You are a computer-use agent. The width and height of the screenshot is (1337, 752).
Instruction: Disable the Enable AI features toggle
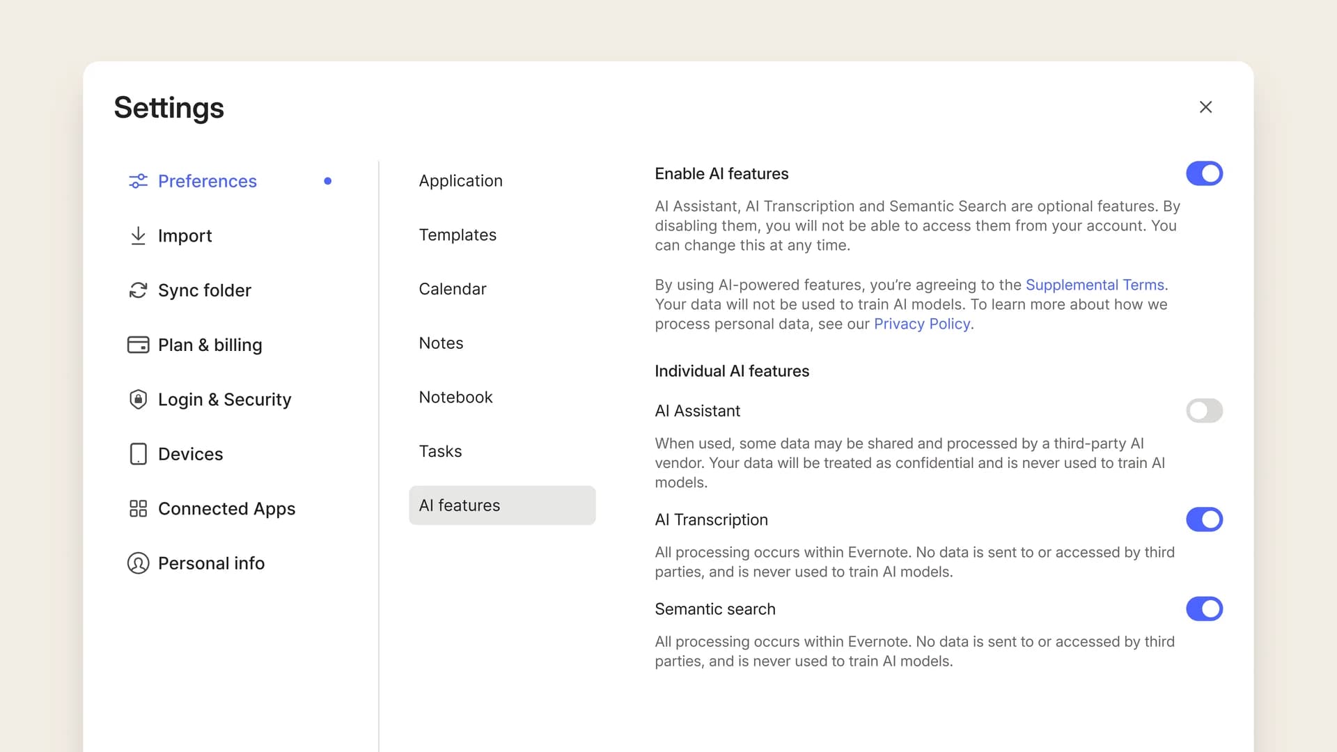click(1204, 173)
